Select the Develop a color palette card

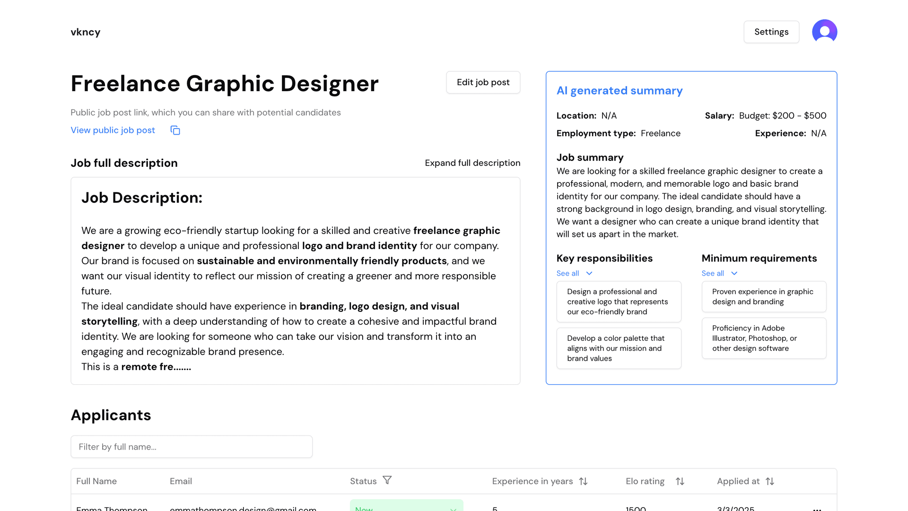619,348
